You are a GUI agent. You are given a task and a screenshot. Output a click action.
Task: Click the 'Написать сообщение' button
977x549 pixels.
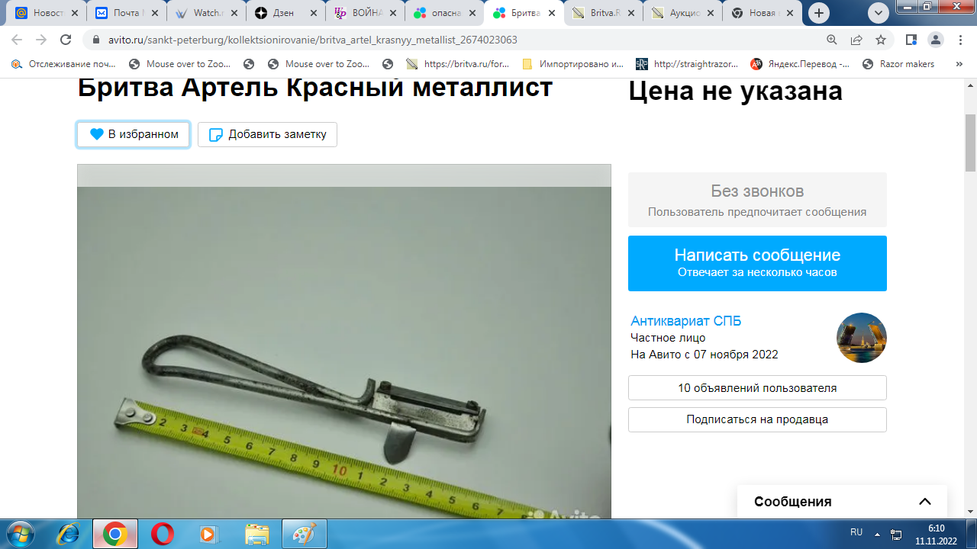click(x=757, y=263)
